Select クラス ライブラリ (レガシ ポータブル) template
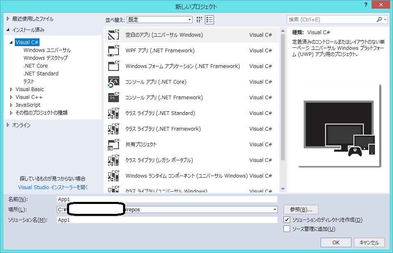The width and height of the screenshot is (393, 253). pyautogui.click(x=191, y=160)
